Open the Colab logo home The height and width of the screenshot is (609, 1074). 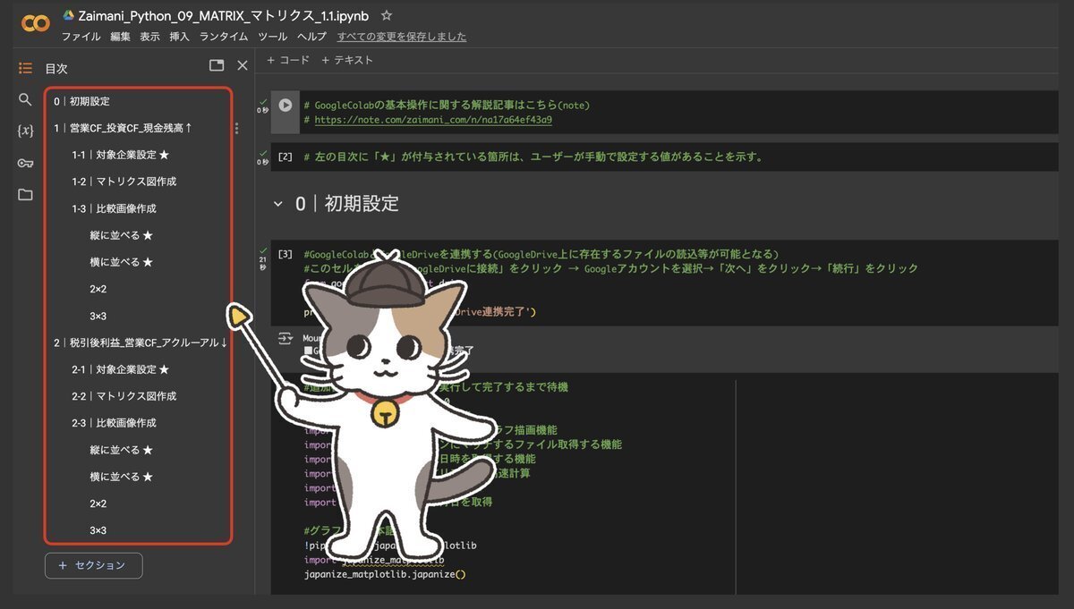[35, 24]
